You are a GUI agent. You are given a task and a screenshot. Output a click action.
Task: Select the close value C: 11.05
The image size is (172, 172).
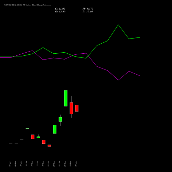pyautogui.click(x=60, y=9)
